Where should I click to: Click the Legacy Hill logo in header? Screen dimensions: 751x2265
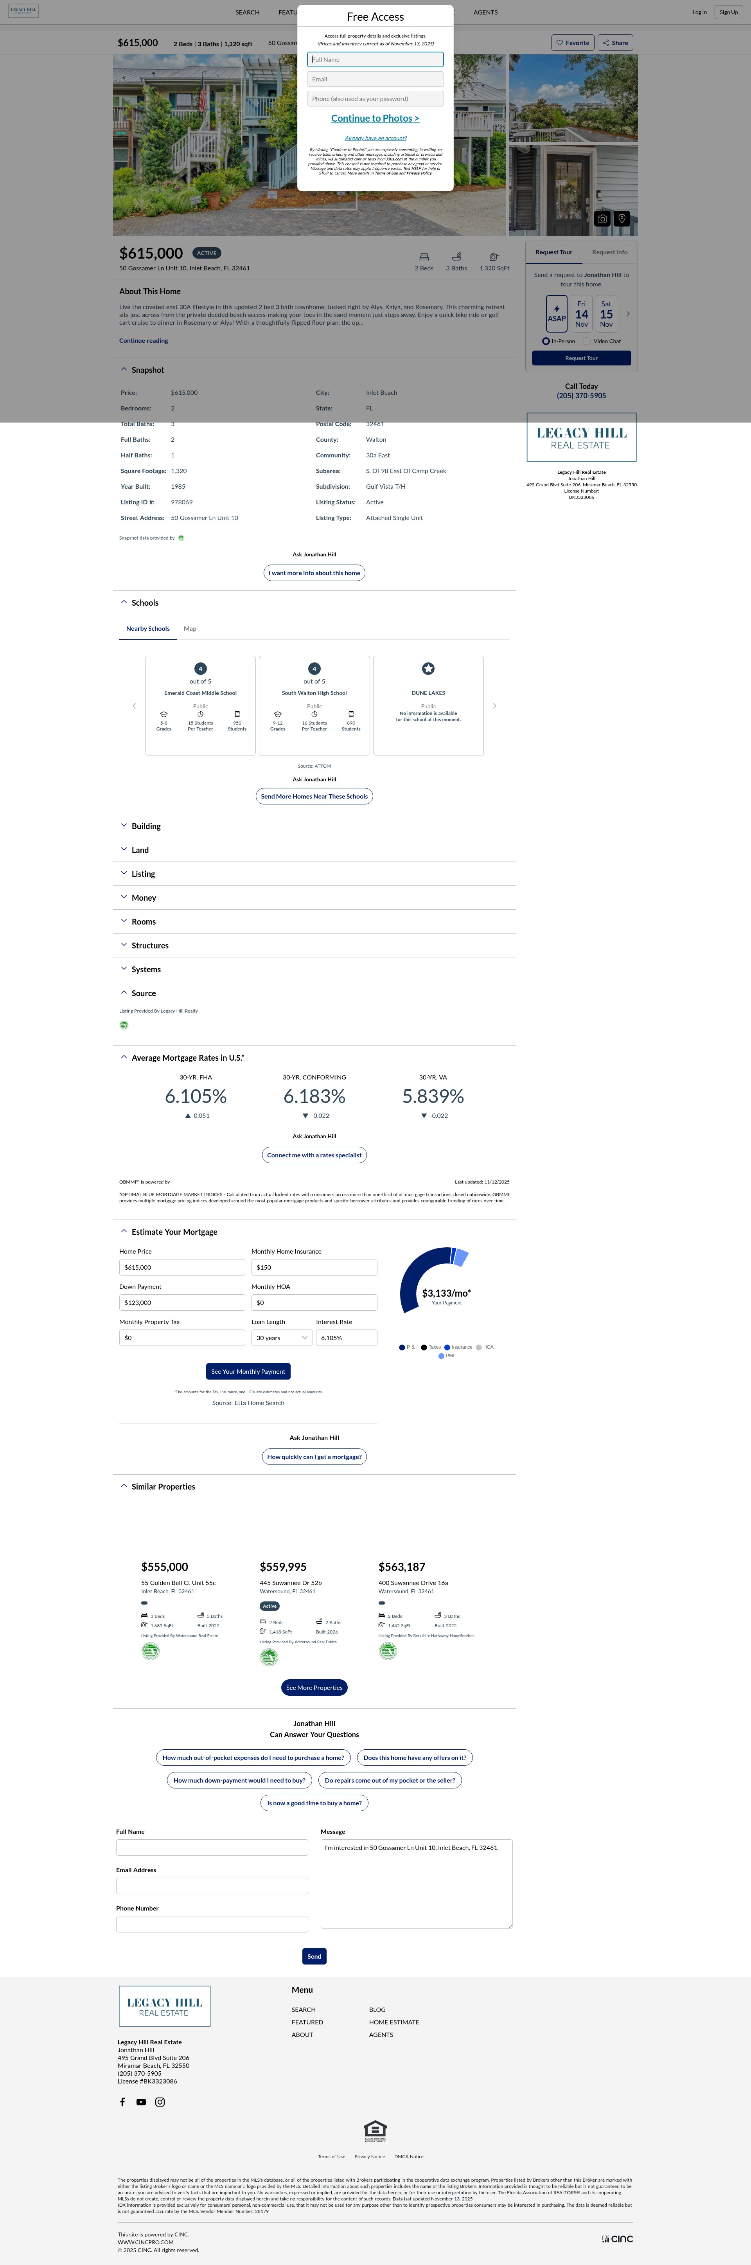pyautogui.click(x=24, y=11)
